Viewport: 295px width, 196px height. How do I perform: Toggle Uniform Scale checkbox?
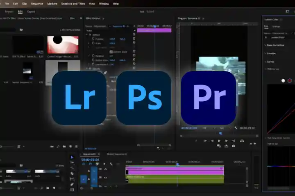click(111, 51)
